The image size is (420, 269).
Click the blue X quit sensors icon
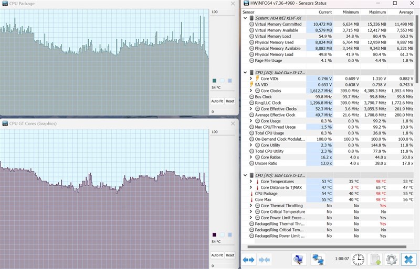click(x=409, y=260)
